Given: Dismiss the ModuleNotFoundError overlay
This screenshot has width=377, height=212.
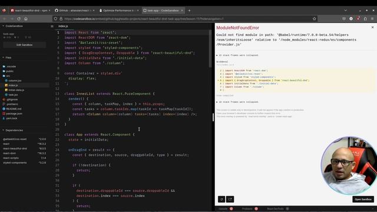Looking at the screenshot, I should (x=372, y=28).
